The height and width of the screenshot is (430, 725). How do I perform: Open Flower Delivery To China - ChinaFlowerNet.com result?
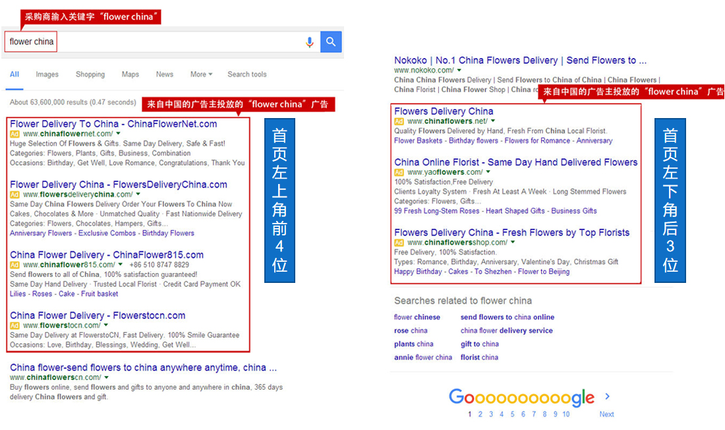(x=113, y=124)
